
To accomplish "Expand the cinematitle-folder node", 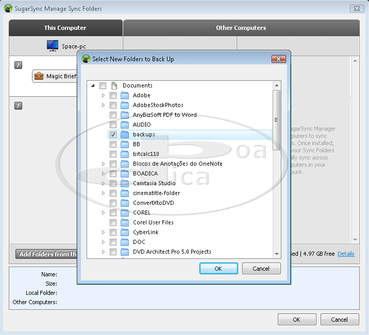I will 103,193.
